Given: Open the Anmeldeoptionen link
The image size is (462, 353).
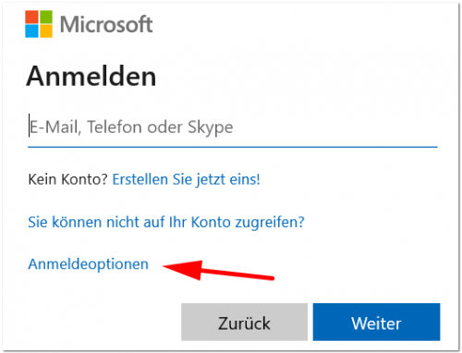Looking at the screenshot, I should [x=88, y=264].
